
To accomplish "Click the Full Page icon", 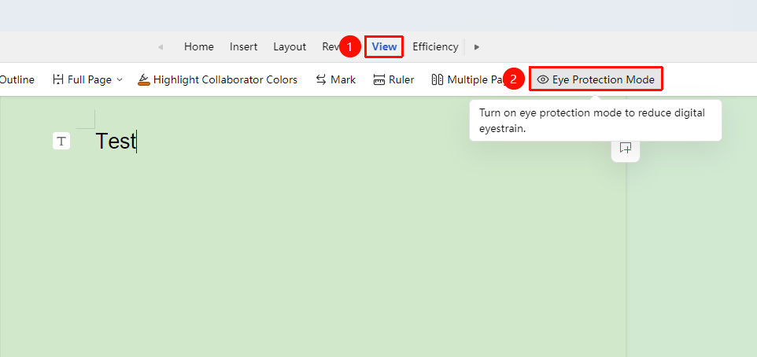I will (58, 79).
